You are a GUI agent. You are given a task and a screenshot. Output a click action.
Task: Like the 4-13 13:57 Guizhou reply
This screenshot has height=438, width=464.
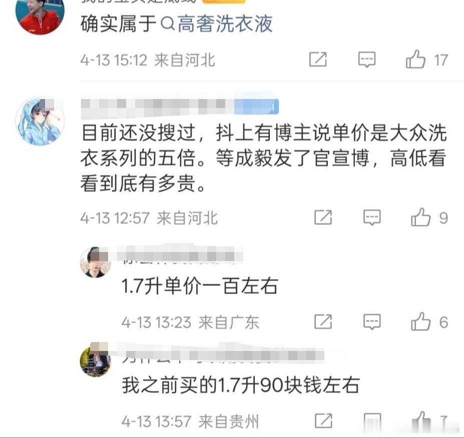point(421,420)
